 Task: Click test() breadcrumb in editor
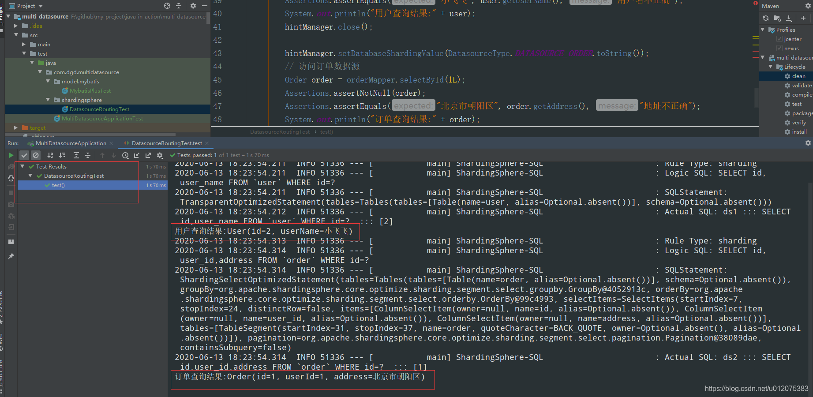(326, 132)
